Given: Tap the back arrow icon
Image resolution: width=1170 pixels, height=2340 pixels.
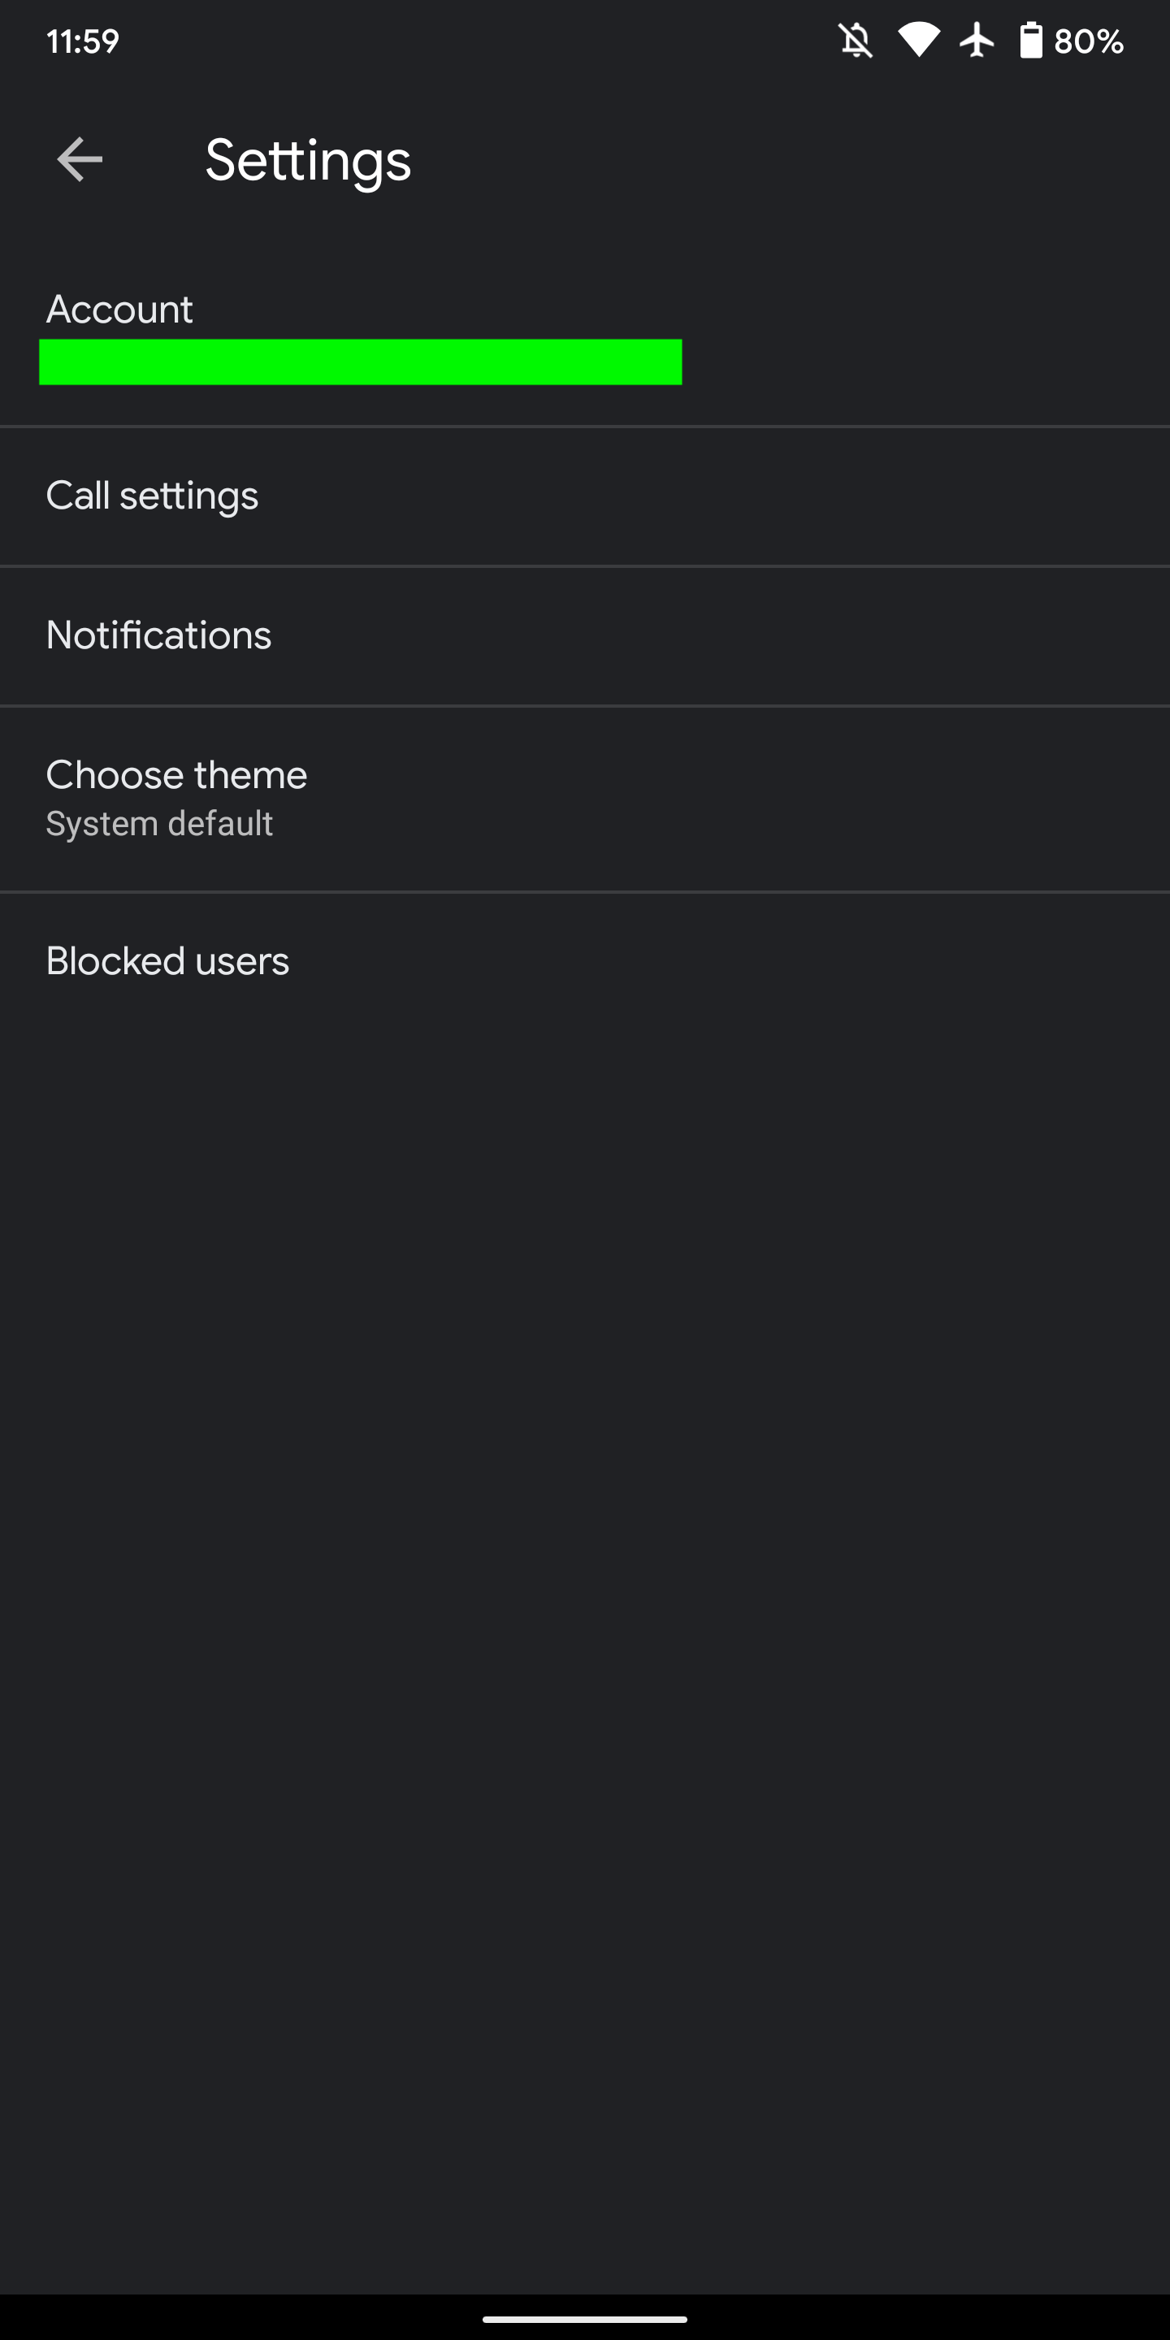Looking at the screenshot, I should click(x=80, y=160).
